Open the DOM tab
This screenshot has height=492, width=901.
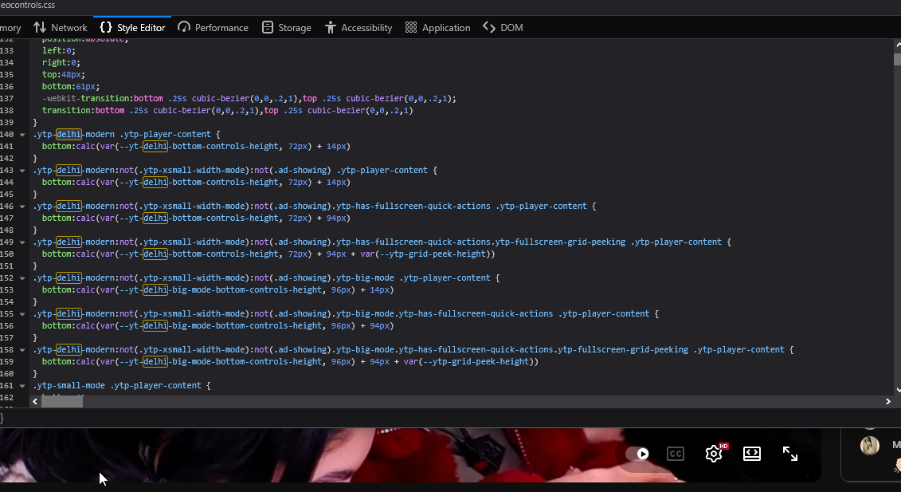(503, 28)
